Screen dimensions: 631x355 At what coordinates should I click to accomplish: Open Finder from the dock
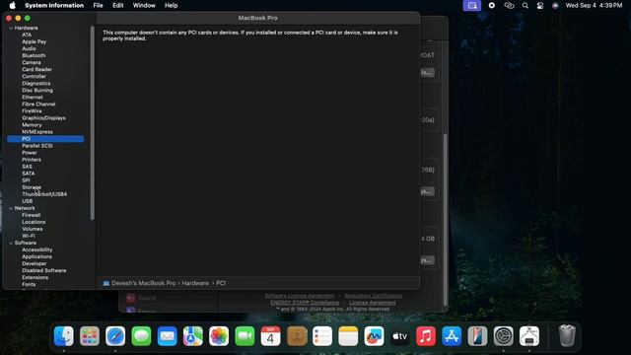[x=63, y=335]
